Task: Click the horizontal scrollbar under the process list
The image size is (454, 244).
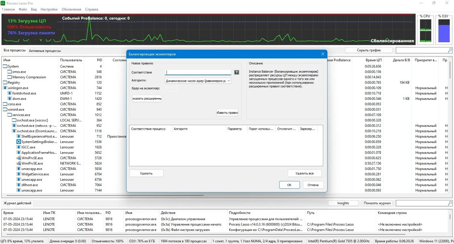Action: [x=105, y=195]
